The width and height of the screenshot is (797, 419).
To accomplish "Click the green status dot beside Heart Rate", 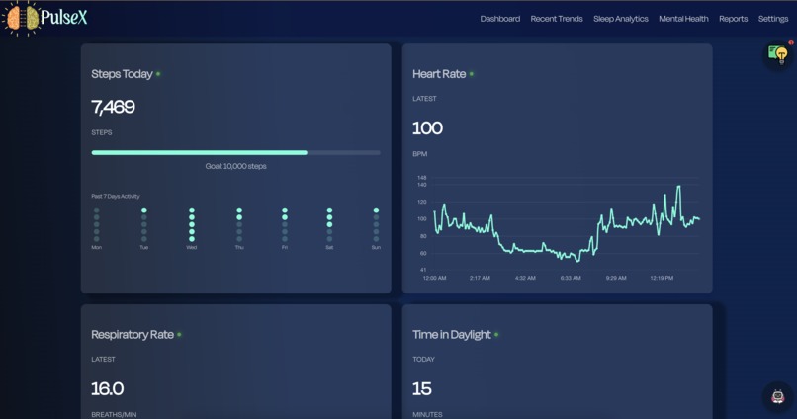I will tap(472, 74).
